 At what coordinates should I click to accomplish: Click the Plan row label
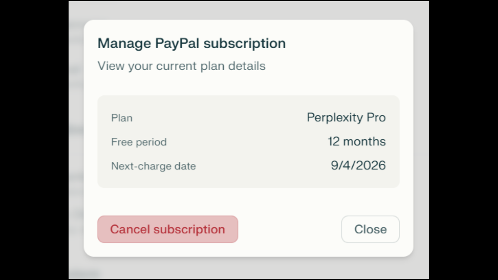pos(121,118)
